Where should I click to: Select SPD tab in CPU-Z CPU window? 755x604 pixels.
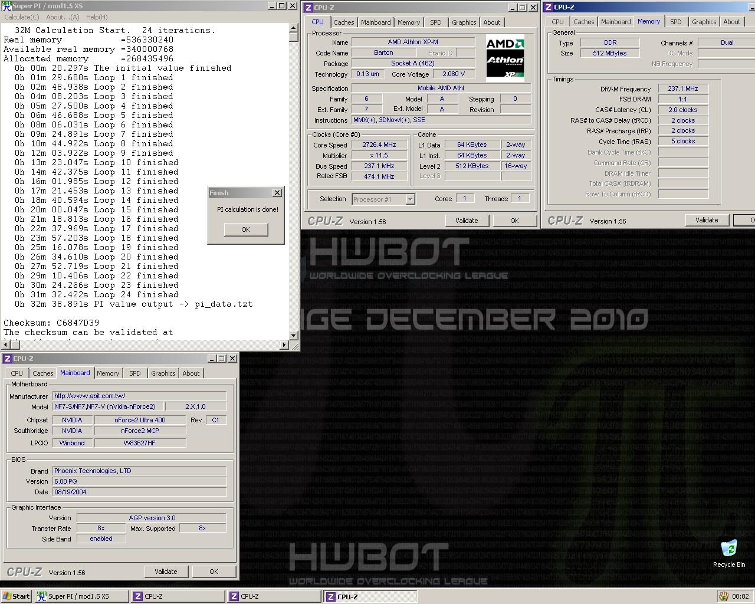[x=436, y=22]
